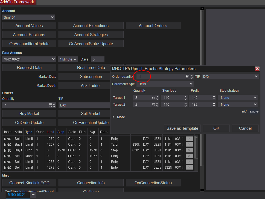Click Days input field showing 5

(x=98, y=59)
